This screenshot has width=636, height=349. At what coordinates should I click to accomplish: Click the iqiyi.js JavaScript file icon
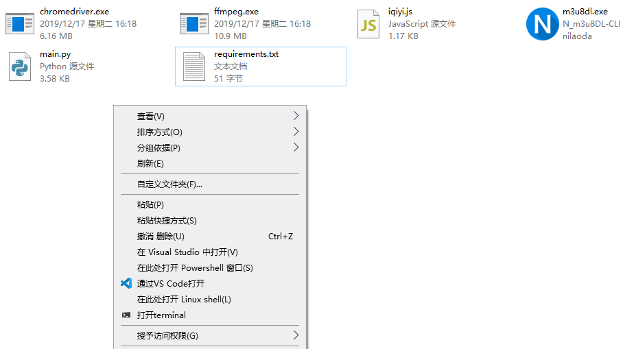click(368, 24)
